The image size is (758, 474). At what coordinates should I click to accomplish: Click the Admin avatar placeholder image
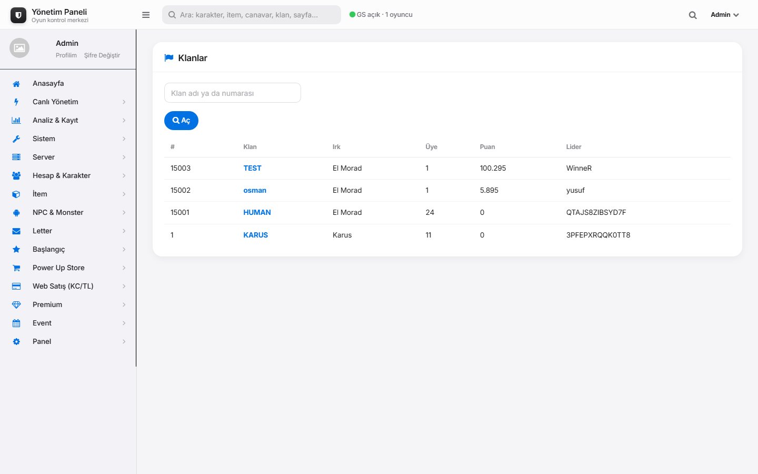19,48
